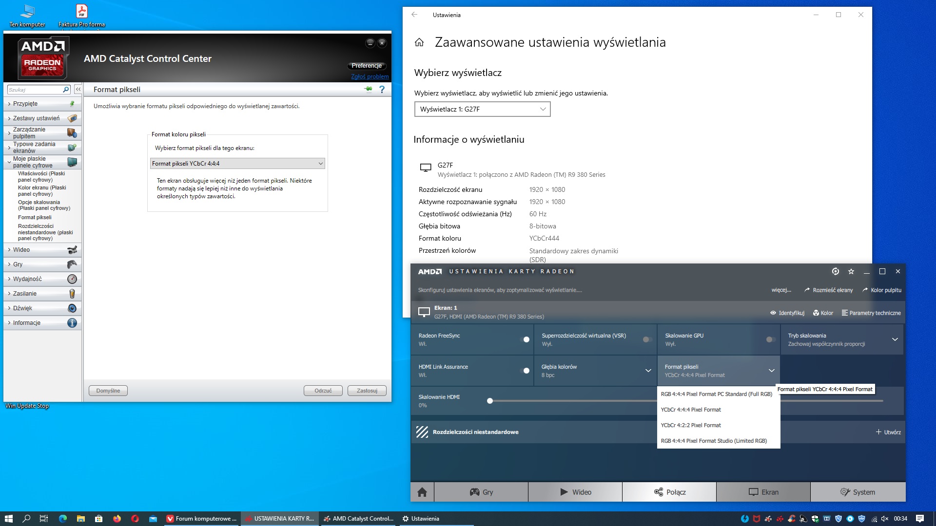Image resolution: width=936 pixels, height=526 pixels.
Task: Click the collapse sidebar double-arrow icon
Action: coord(78,90)
